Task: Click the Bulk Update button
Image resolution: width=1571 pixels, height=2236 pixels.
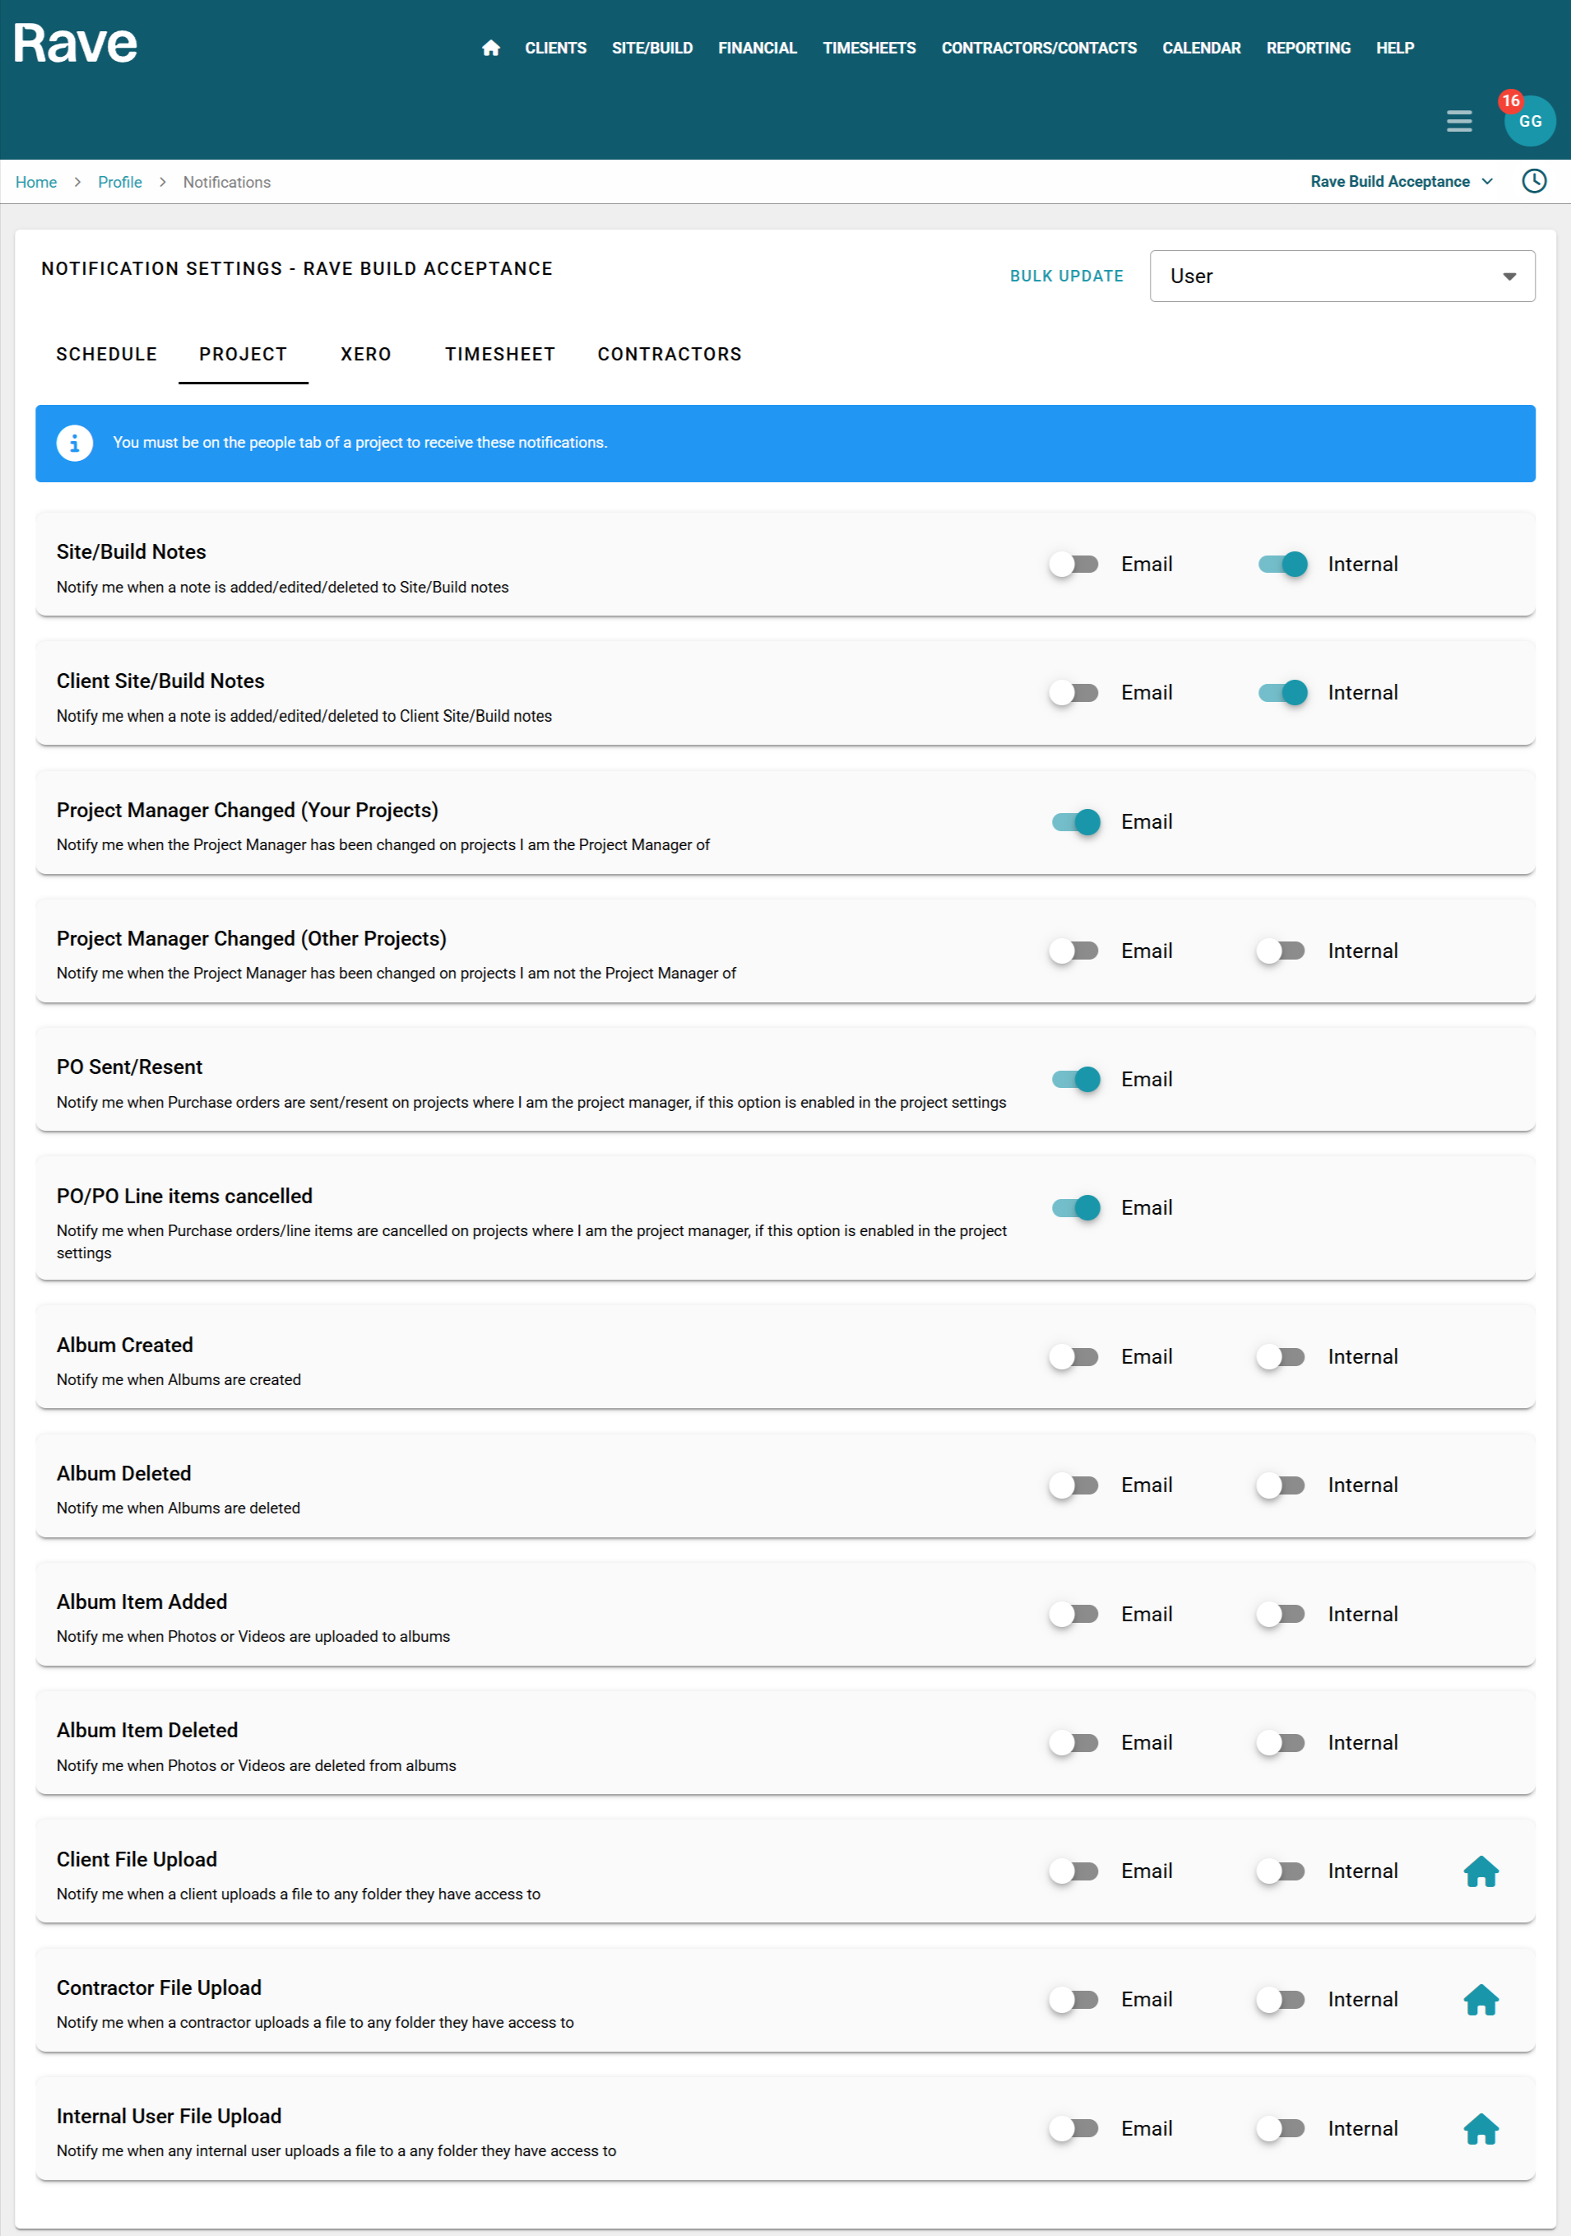Action: pos(1066,277)
